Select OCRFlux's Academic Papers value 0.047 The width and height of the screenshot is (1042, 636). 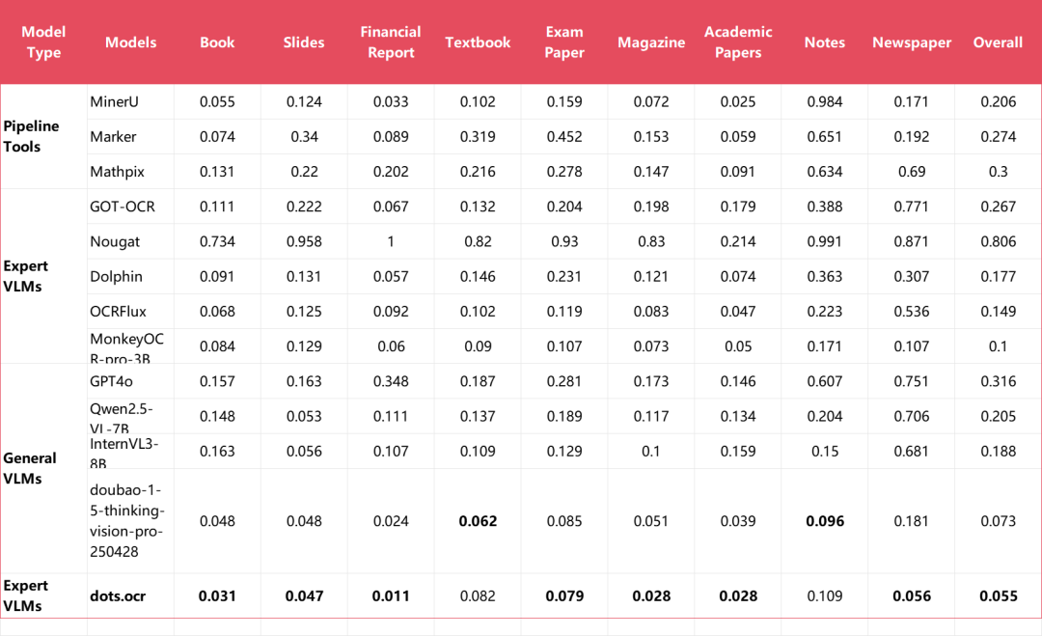[738, 311]
